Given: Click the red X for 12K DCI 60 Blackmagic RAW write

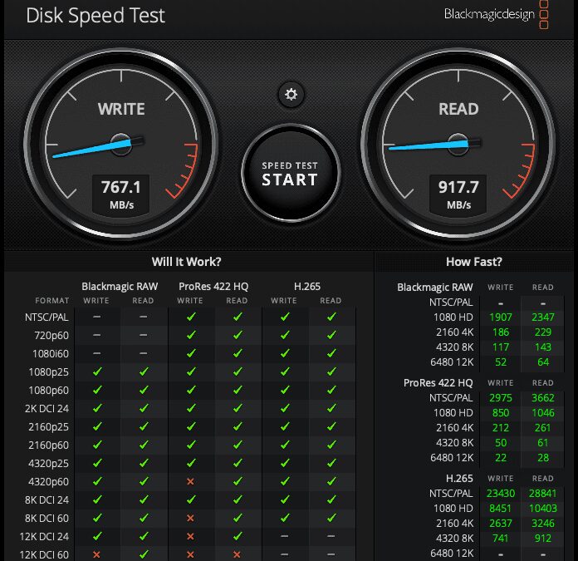Looking at the screenshot, I should [96, 554].
